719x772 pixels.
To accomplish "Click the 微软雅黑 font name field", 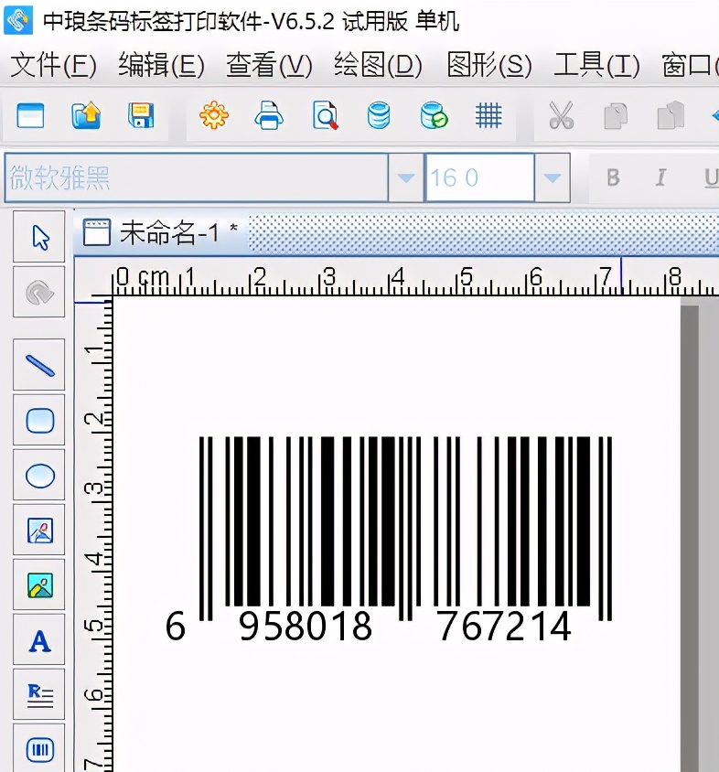I will click(x=197, y=177).
